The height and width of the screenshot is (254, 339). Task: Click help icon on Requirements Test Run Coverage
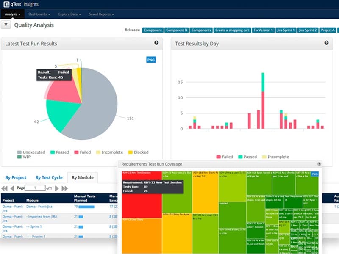pyautogui.click(x=319, y=164)
